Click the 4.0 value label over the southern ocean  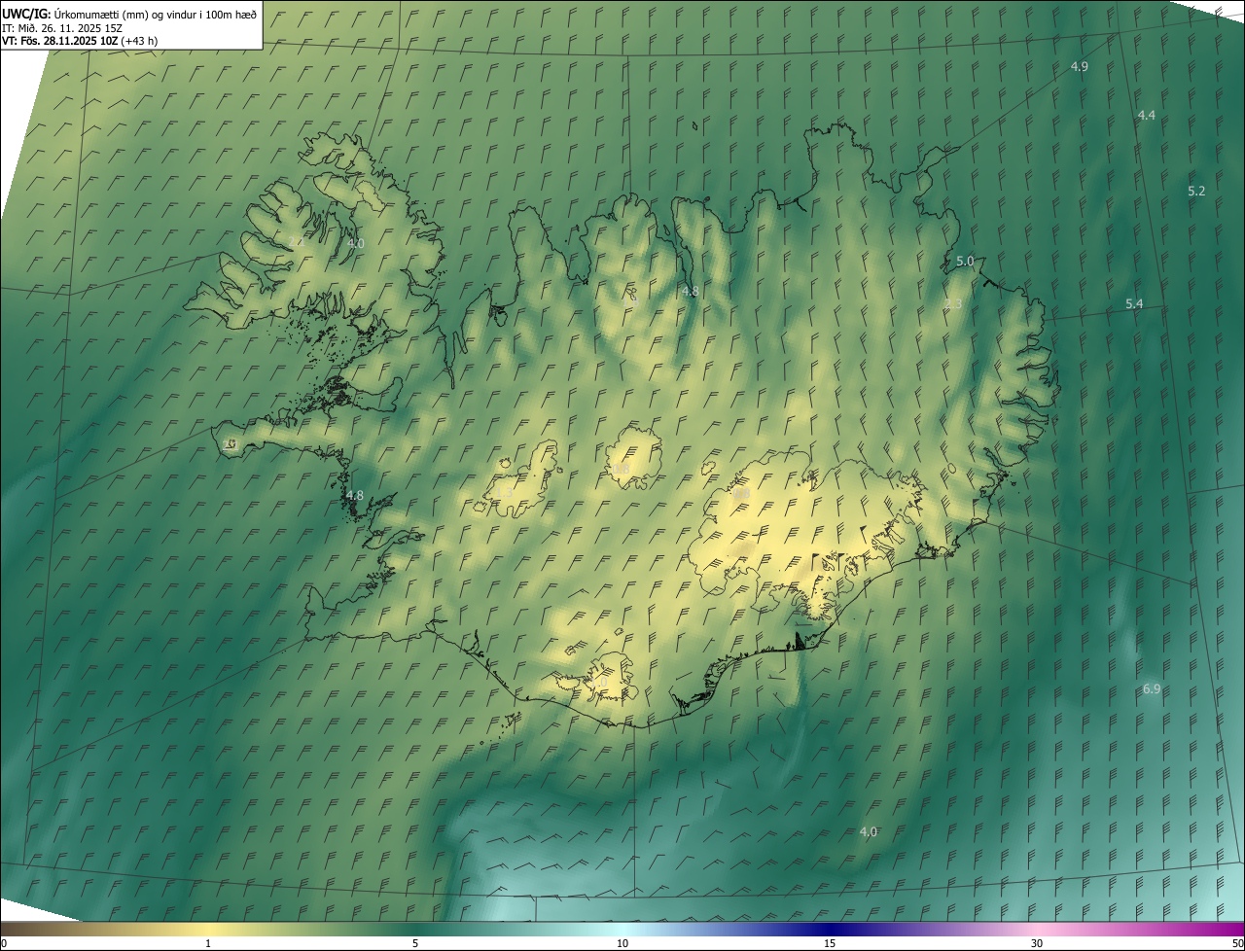click(869, 831)
